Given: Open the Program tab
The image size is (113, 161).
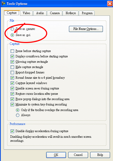Looking at the screenshot, I should click(x=87, y=13).
